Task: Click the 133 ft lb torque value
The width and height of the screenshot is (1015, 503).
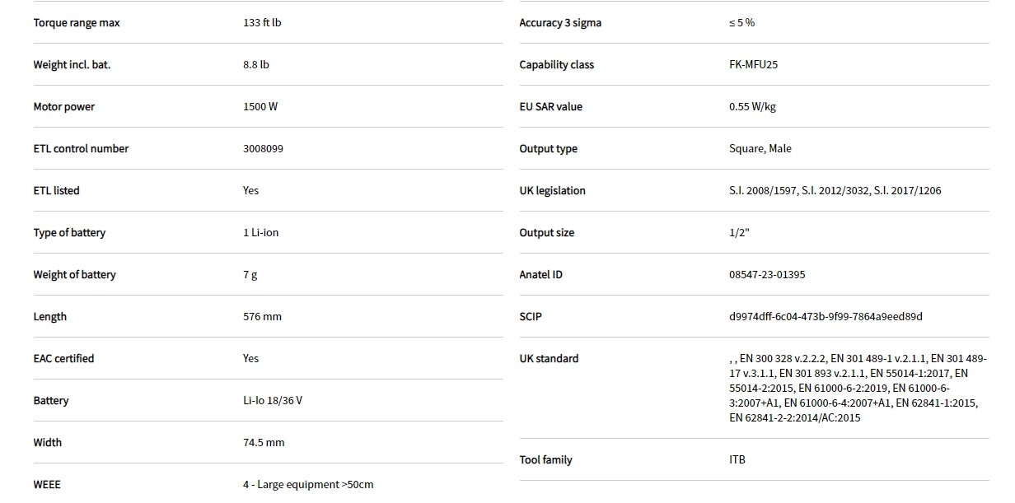Action: coord(262,23)
